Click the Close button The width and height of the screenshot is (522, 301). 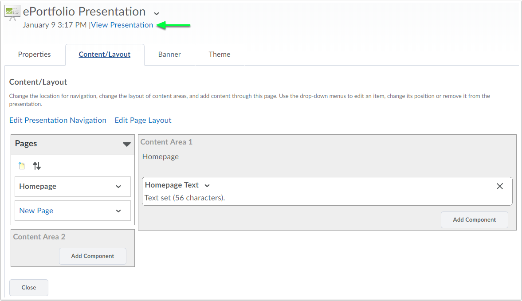pos(29,287)
